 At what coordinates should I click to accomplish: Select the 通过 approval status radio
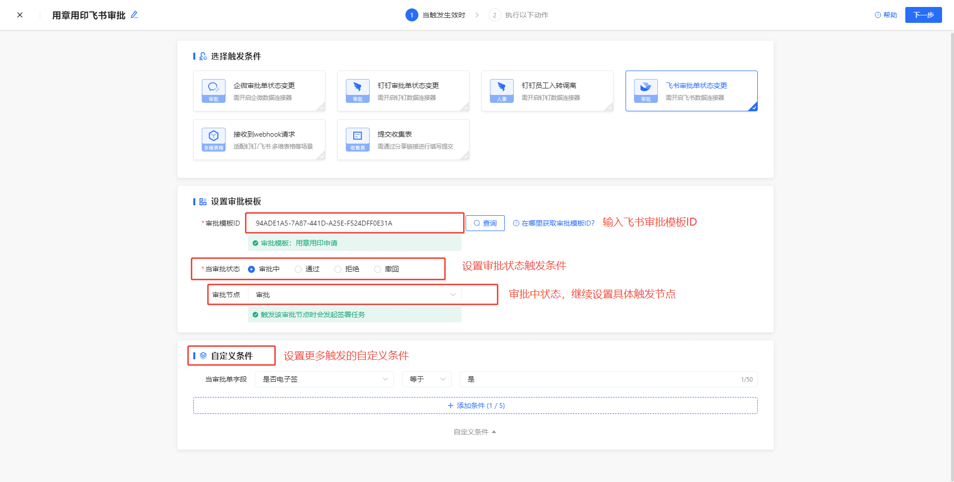click(298, 269)
